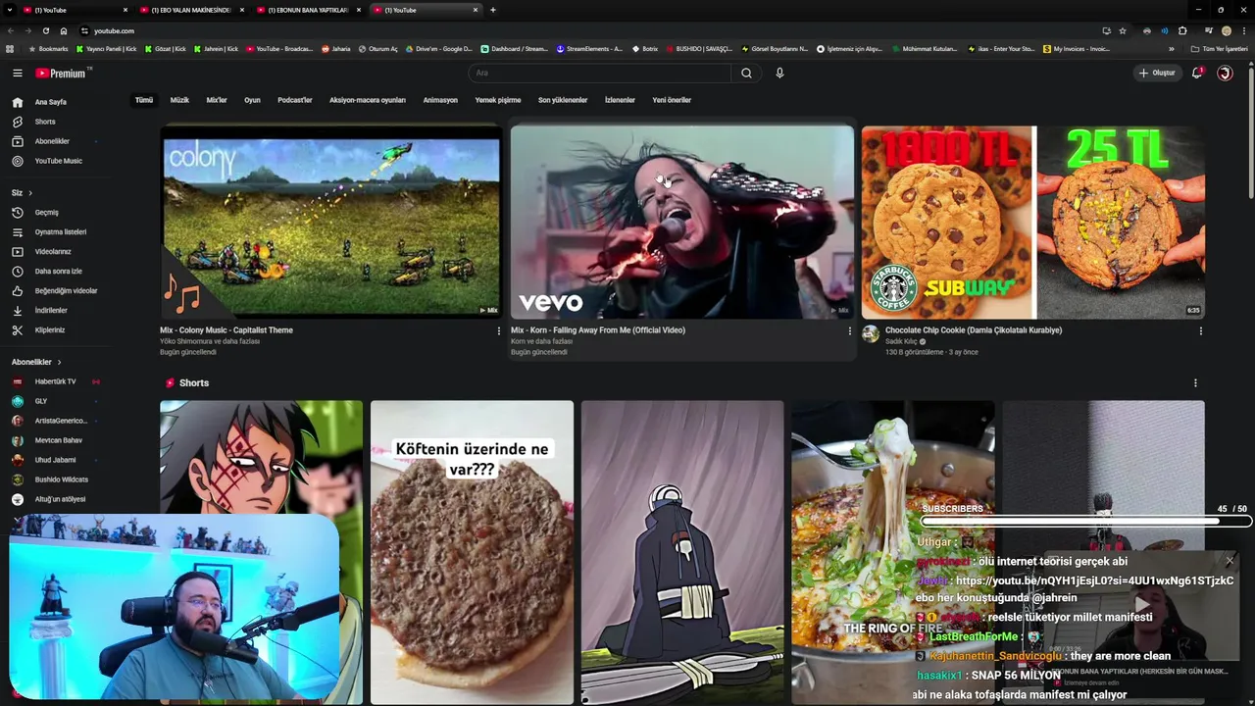Open GLY subscription channel
The width and height of the screenshot is (1255, 706).
(41, 401)
